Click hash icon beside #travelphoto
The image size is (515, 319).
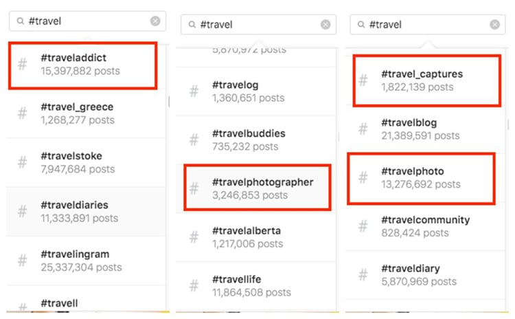click(x=364, y=177)
